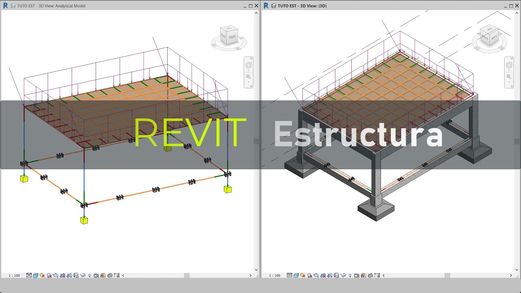Image resolution: width=521 pixels, height=293 pixels.
Task: Open Temporary Hide/Isolate glasses in Analytical Model view
Action: [x=83, y=276]
